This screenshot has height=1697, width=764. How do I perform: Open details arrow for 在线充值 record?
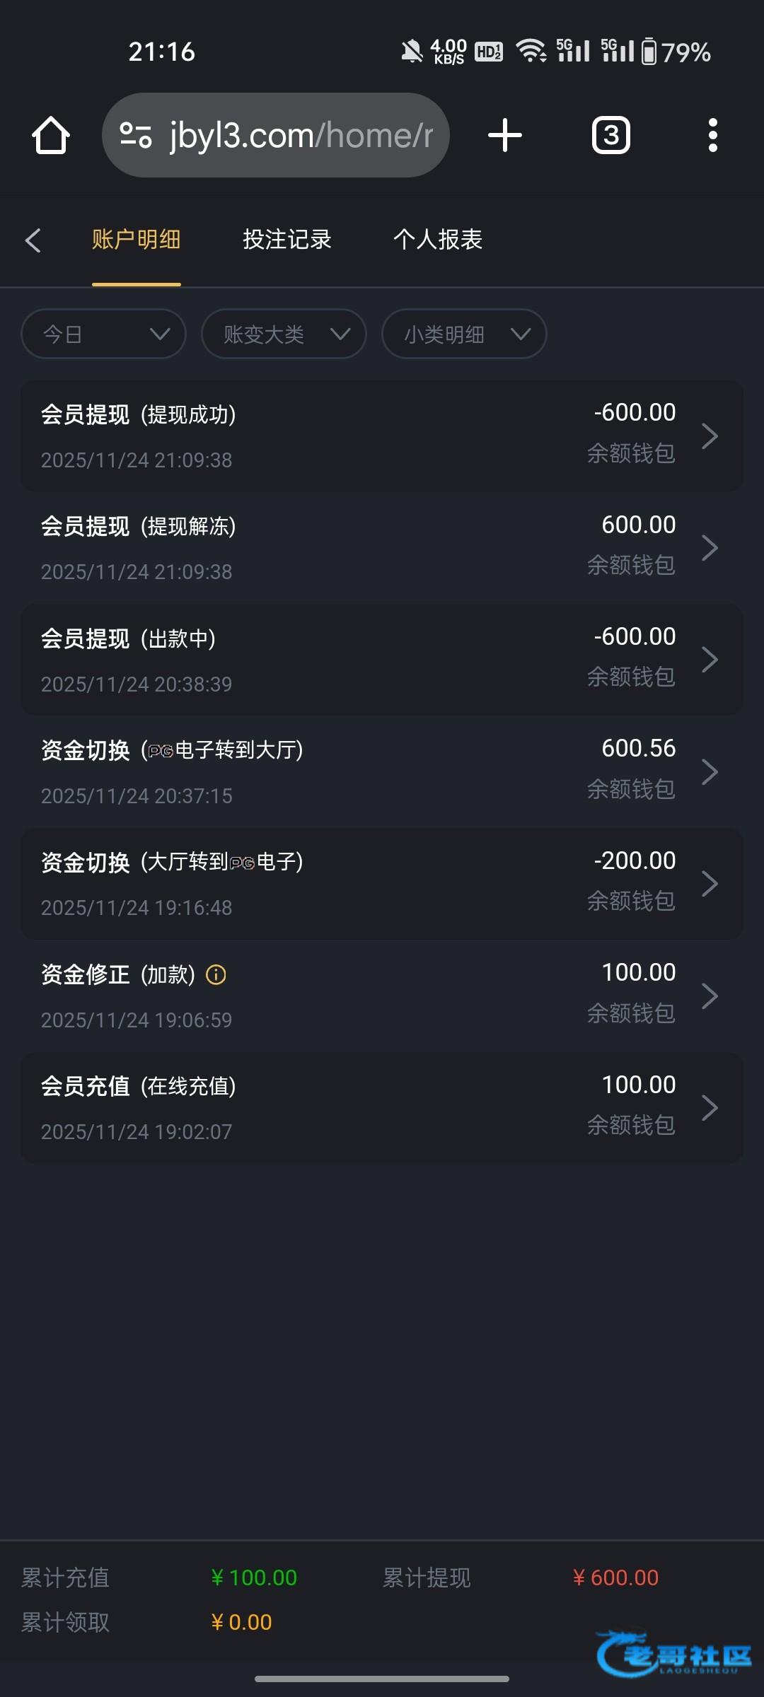[x=710, y=1107]
